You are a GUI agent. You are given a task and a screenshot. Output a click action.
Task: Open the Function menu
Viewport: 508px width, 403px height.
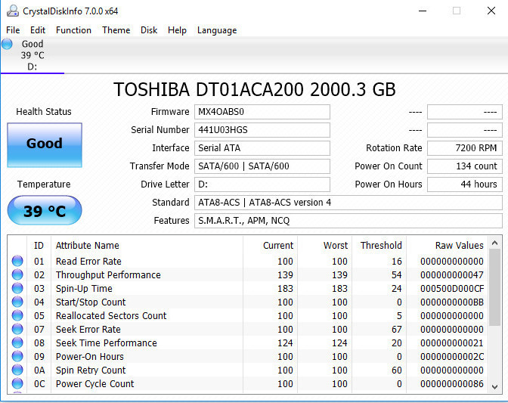(x=73, y=30)
